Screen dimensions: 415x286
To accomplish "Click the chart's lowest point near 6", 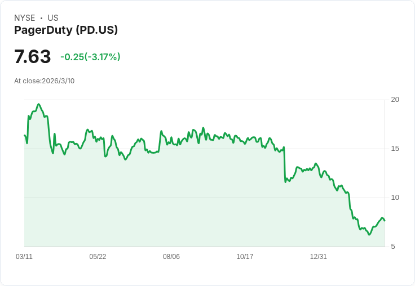I will tap(369, 234).
